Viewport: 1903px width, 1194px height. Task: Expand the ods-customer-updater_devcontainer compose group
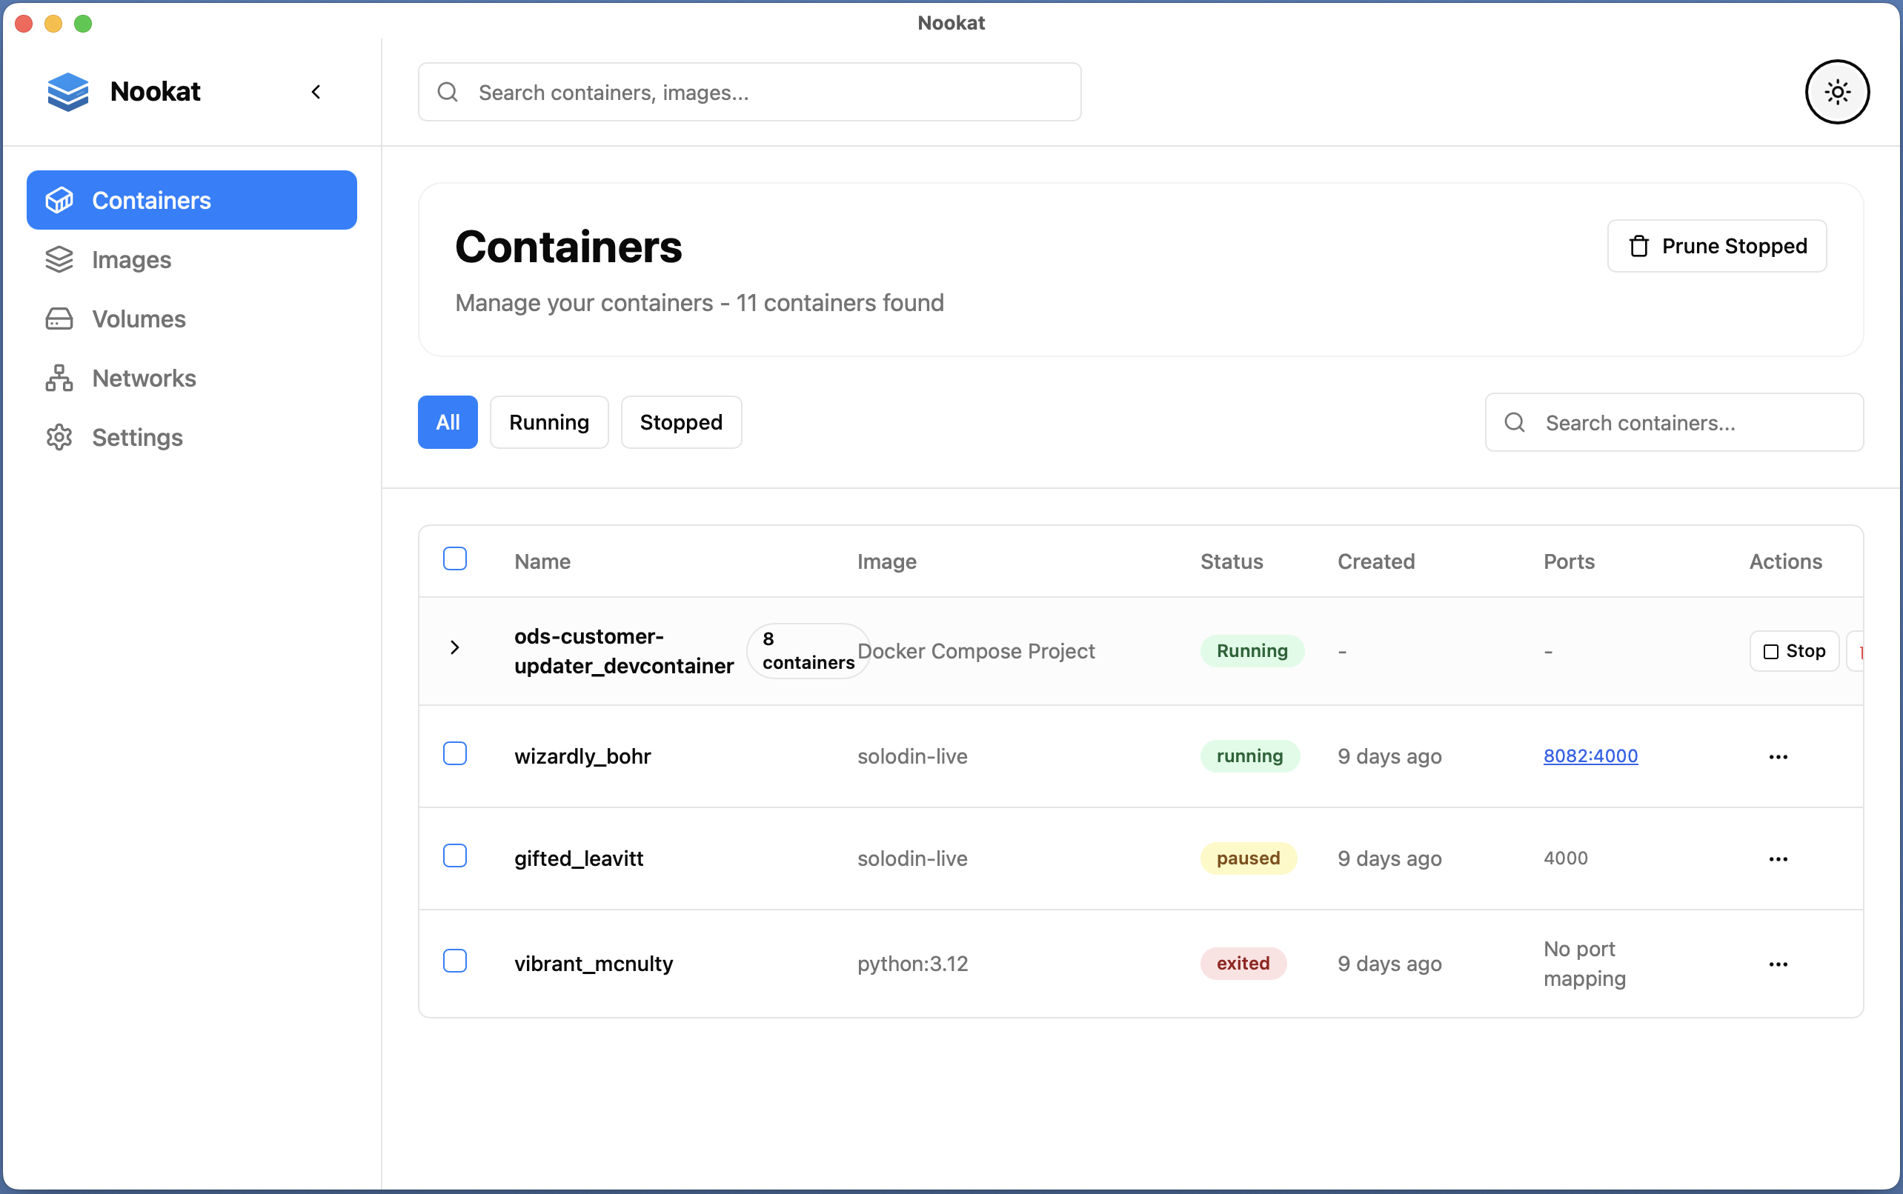[455, 648]
